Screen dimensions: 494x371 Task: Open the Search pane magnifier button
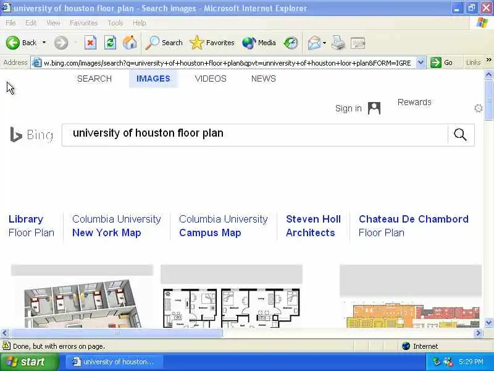(x=164, y=43)
